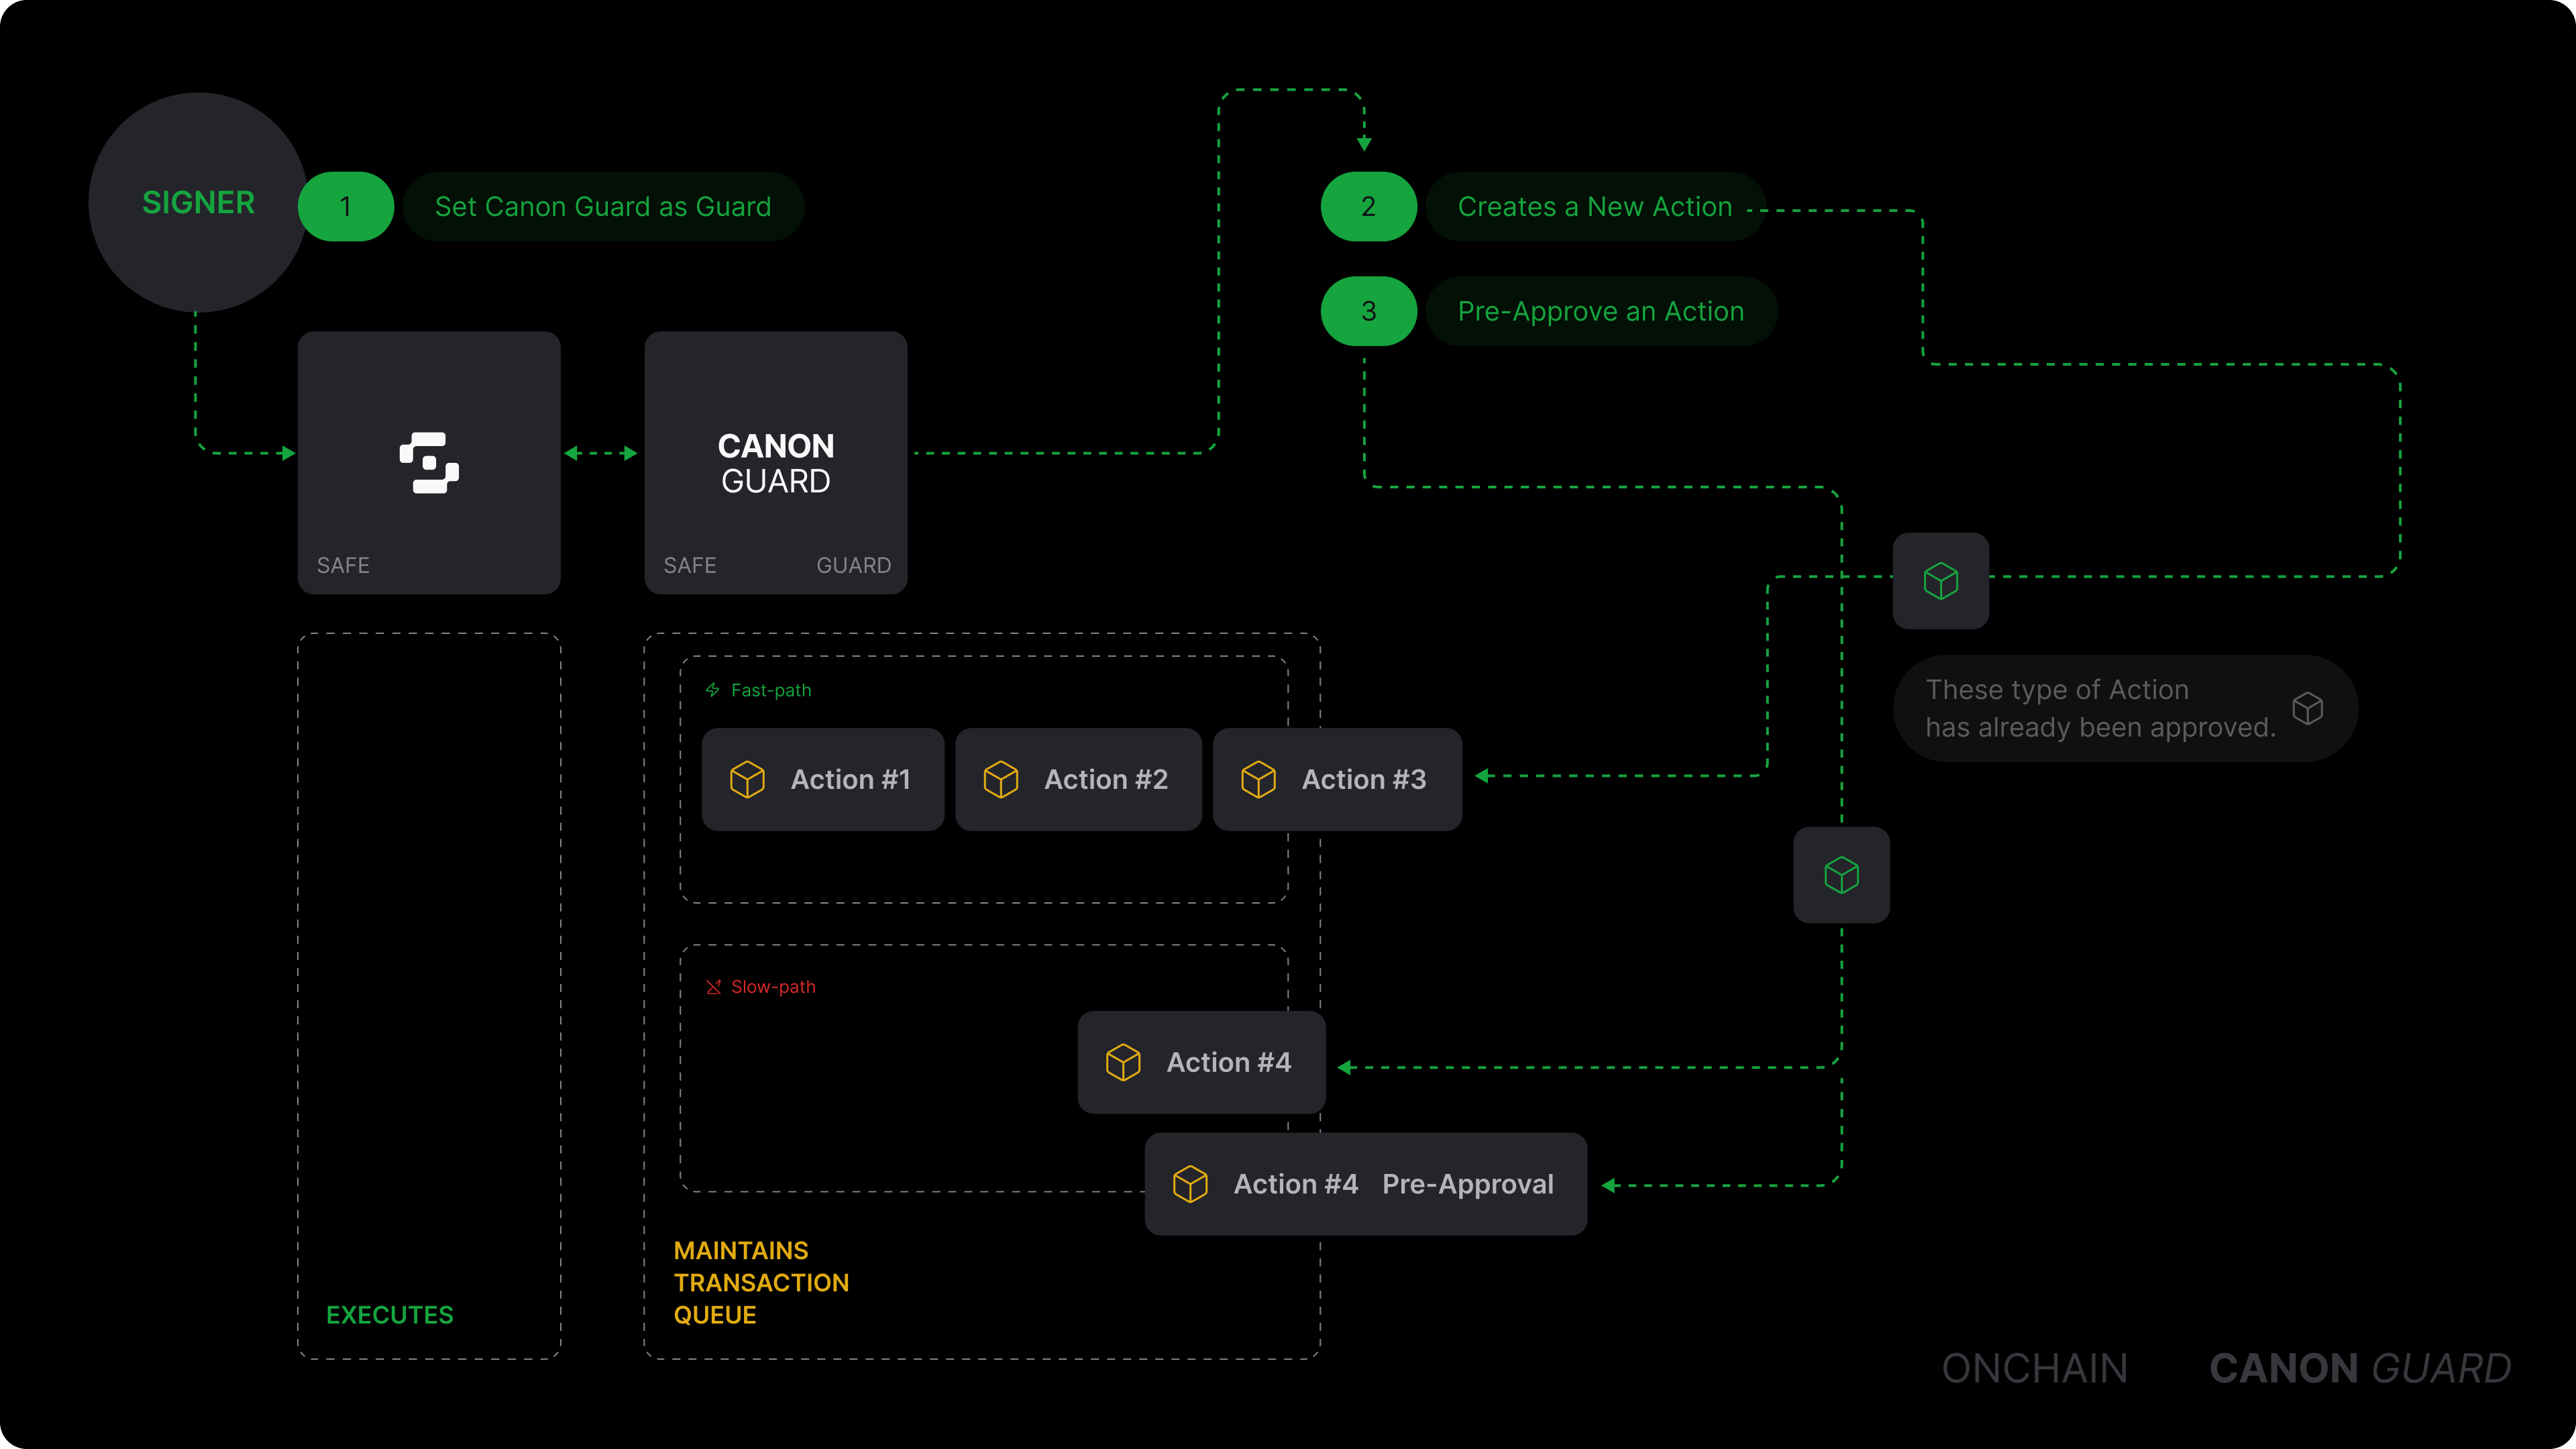Click the gray cube in approved-action note
This screenshot has width=2576, height=1449.
[x=2307, y=708]
